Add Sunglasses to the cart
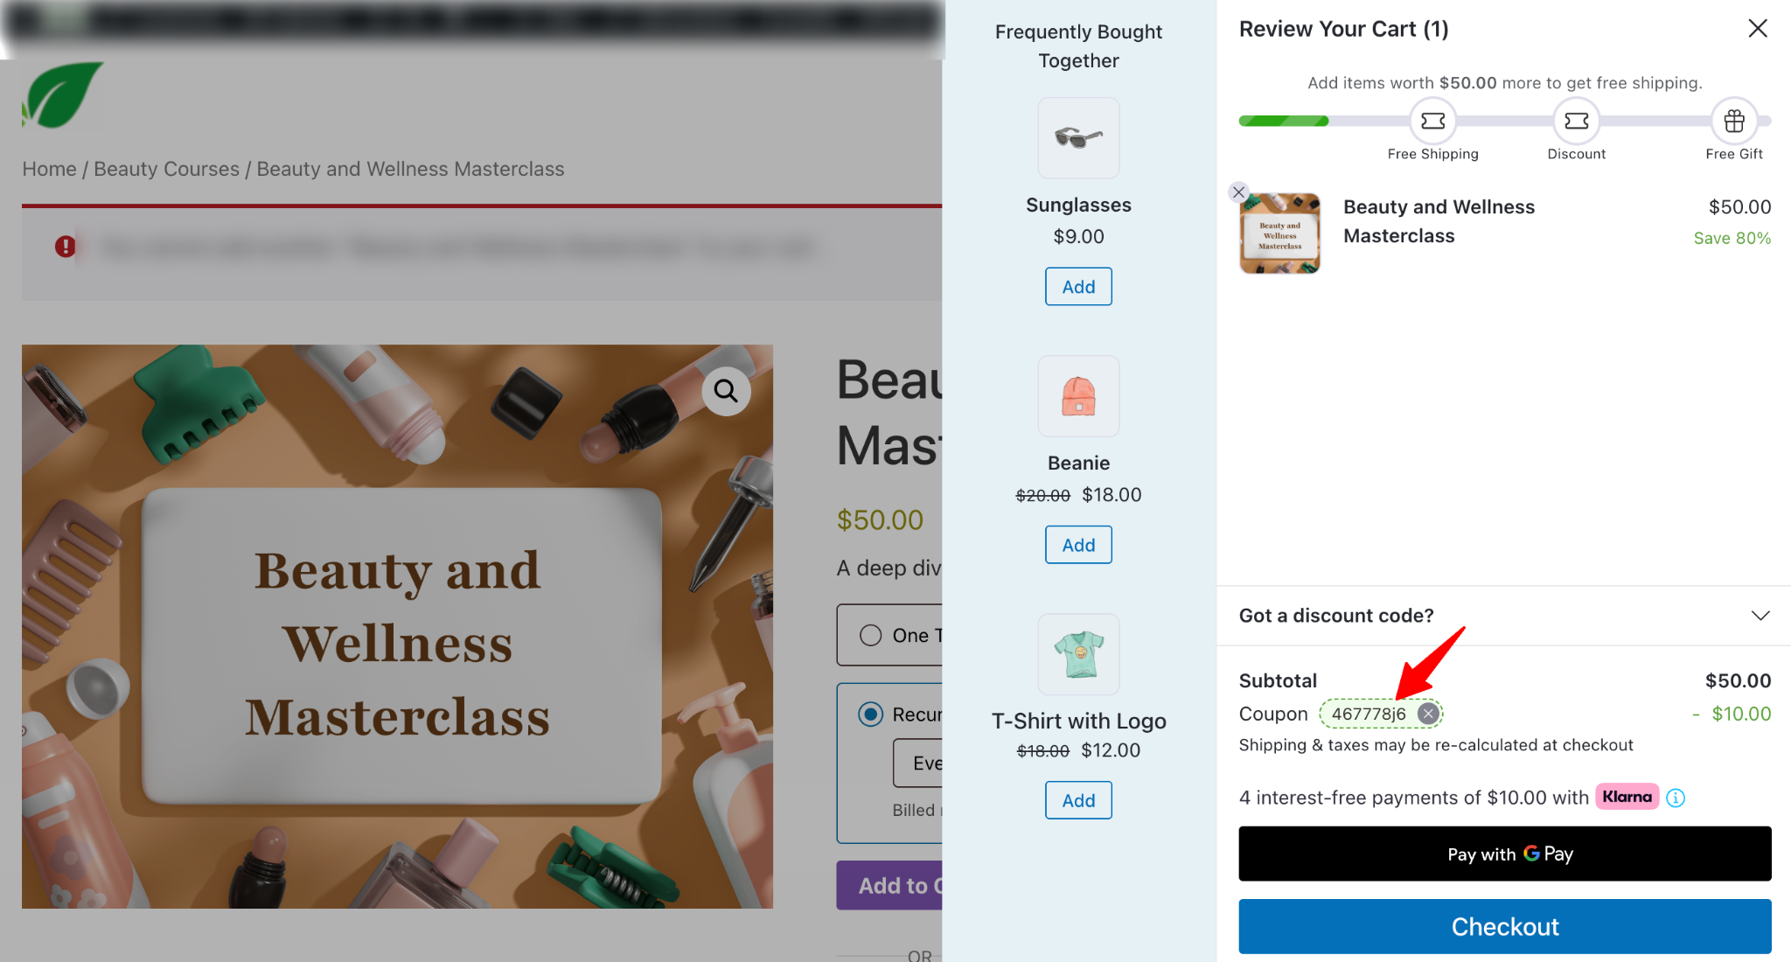Screen dimensions: 1791x962 pyautogui.click(x=1078, y=287)
